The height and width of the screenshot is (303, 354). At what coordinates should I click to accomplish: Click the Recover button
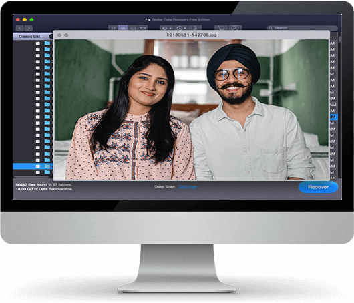(x=318, y=187)
